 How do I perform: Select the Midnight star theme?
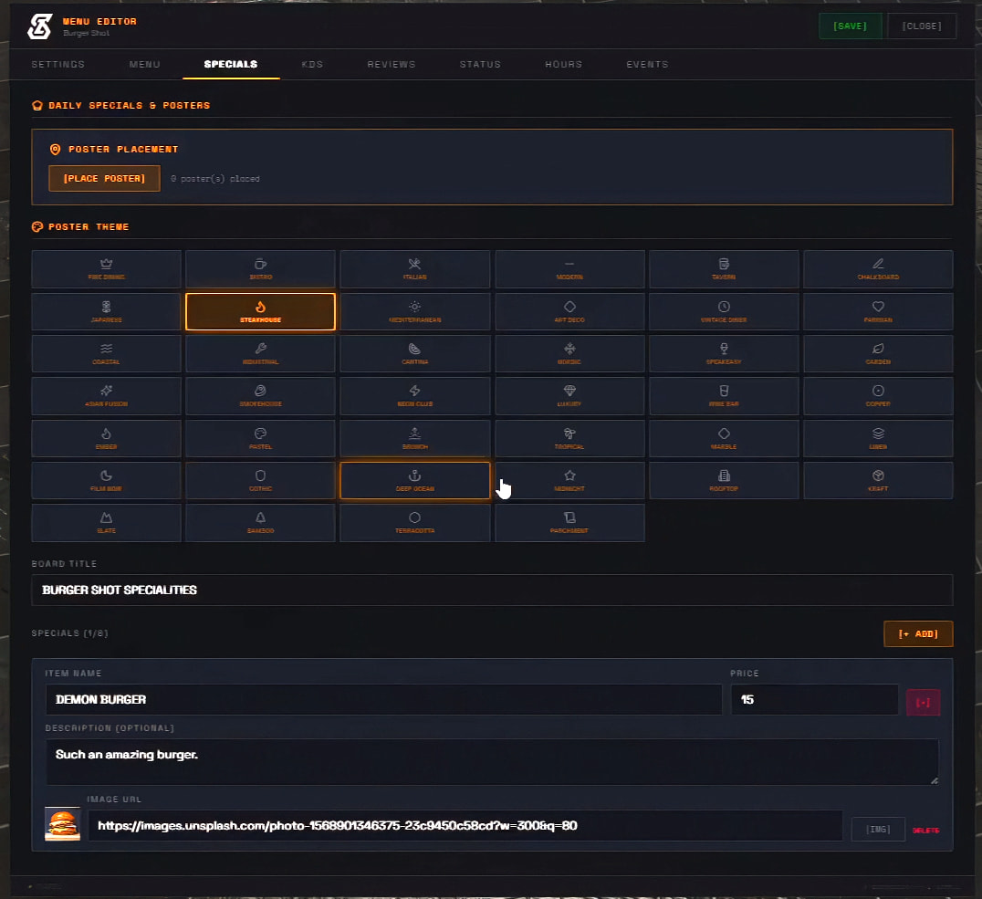point(569,480)
